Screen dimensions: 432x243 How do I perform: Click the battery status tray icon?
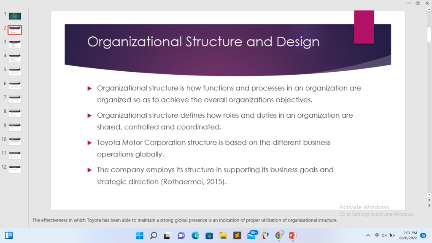pos(392,235)
